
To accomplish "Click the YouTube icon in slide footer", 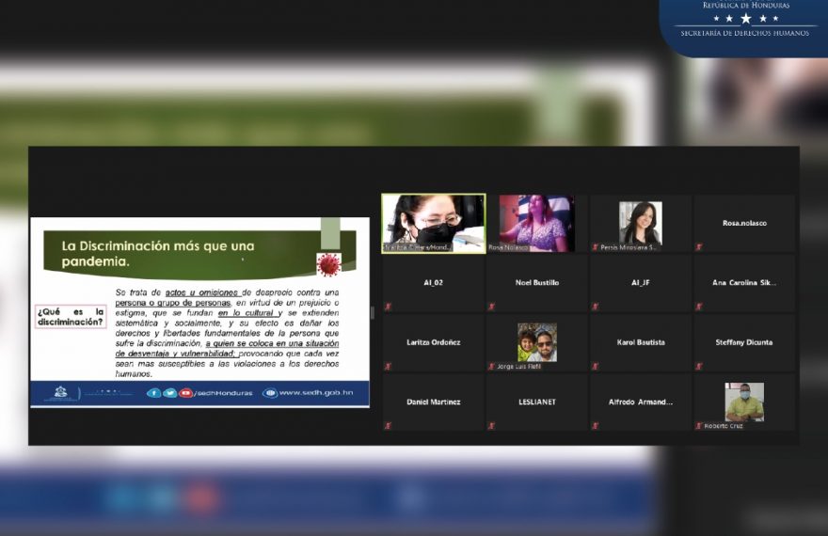I will [185, 393].
